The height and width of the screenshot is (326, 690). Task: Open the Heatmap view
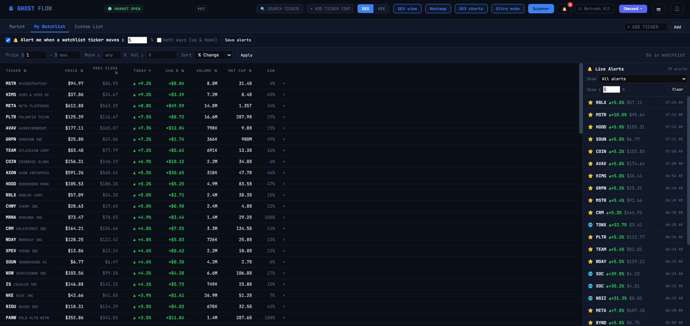pyautogui.click(x=438, y=9)
